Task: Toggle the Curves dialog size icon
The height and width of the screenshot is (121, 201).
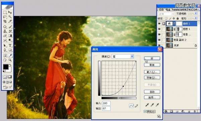Action: coord(159,116)
